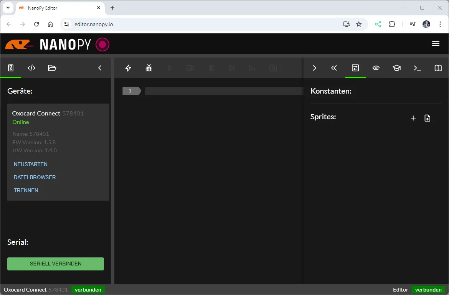Expand right panel with double chevron
This screenshot has height=295, width=449.
pos(334,68)
